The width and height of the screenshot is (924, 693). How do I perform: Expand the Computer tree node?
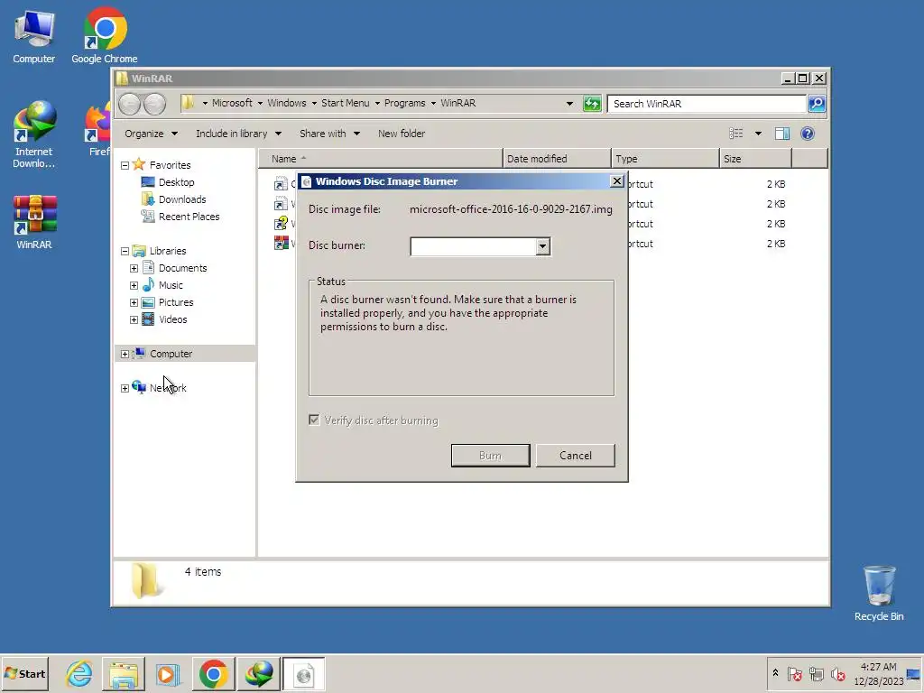pos(125,354)
